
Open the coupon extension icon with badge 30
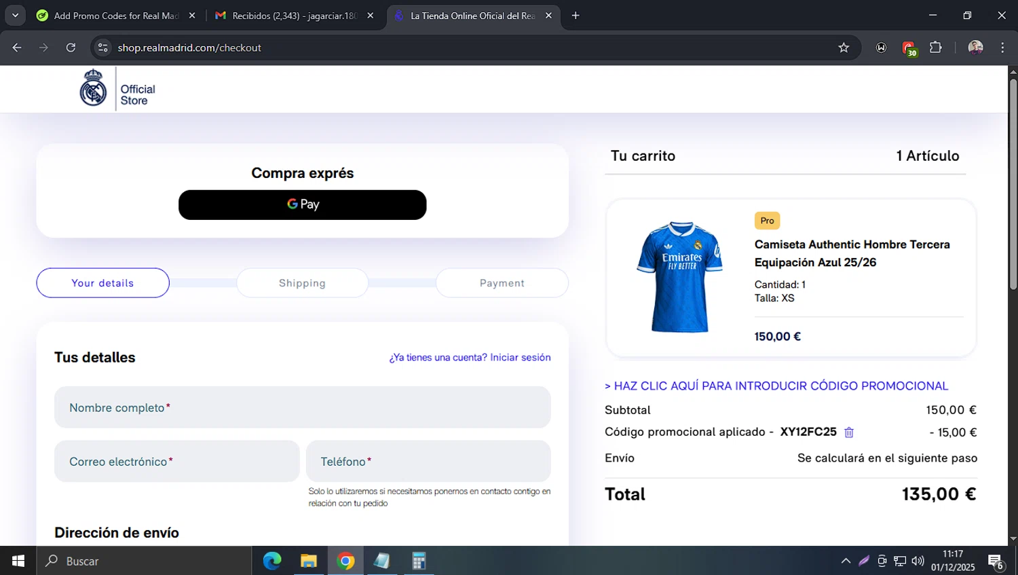[x=909, y=48]
